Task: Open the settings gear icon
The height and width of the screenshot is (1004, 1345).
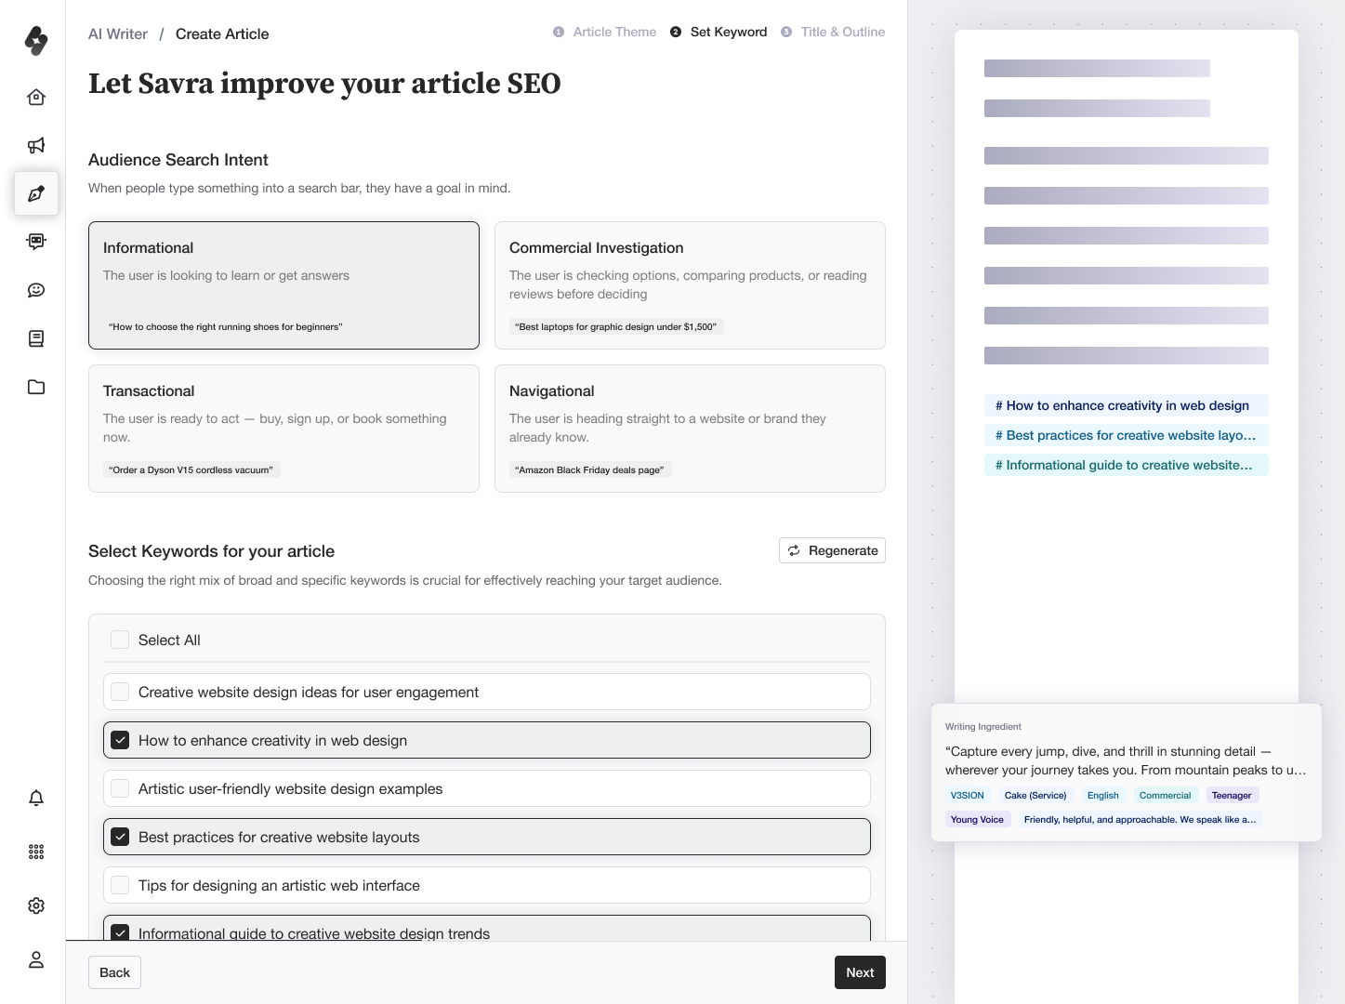Action: [36, 905]
